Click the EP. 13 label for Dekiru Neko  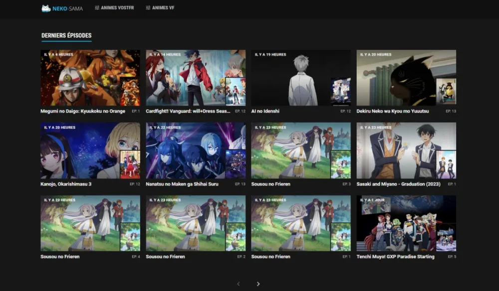click(x=451, y=111)
